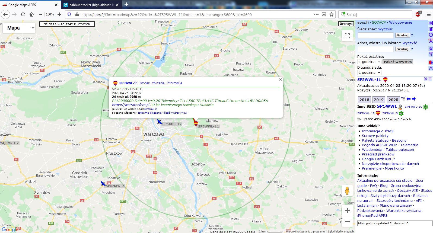Click the Firefox Szukaj search box
The height and width of the screenshot is (233, 433).
point(375,15)
